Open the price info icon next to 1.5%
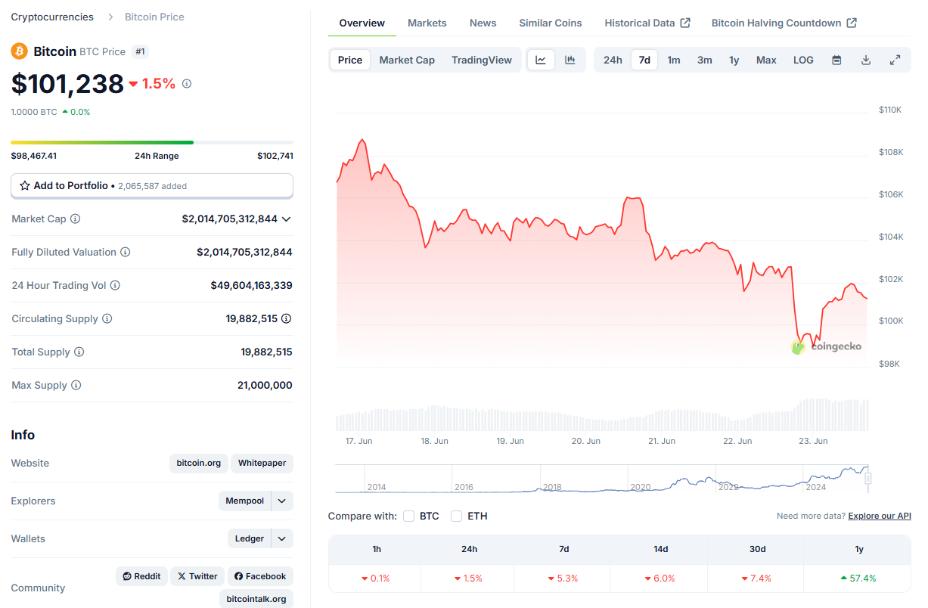Image resolution: width=928 pixels, height=608 pixels. (x=187, y=84)
